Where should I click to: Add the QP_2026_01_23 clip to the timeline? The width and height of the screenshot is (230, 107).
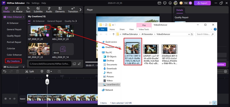[47, 35]
